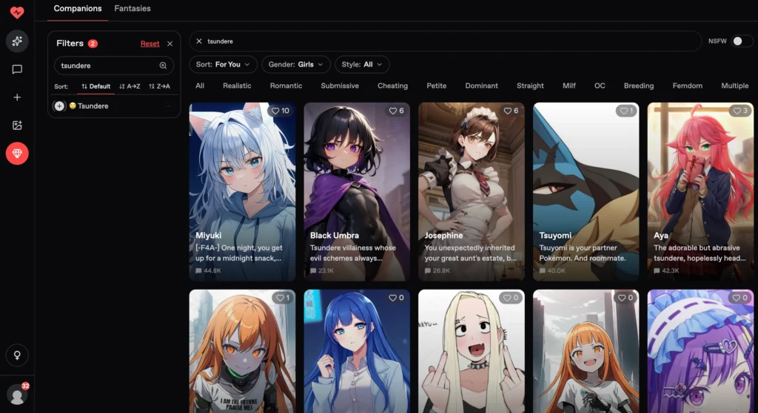The image size is (758, 413).
Task: Open the orange-haired robot girl card
Action: (242, 351)
